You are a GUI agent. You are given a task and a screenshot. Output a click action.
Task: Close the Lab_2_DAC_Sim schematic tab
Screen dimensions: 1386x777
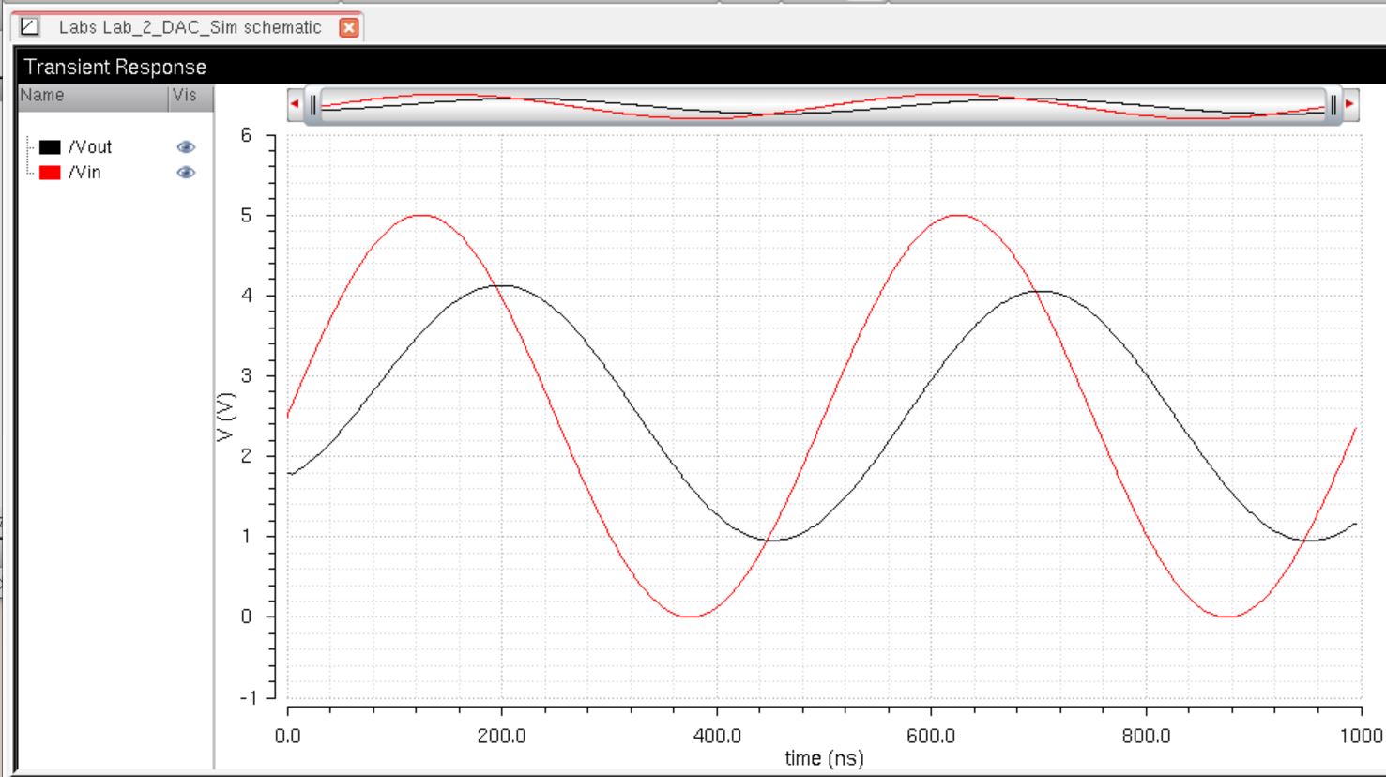point(349,27)
